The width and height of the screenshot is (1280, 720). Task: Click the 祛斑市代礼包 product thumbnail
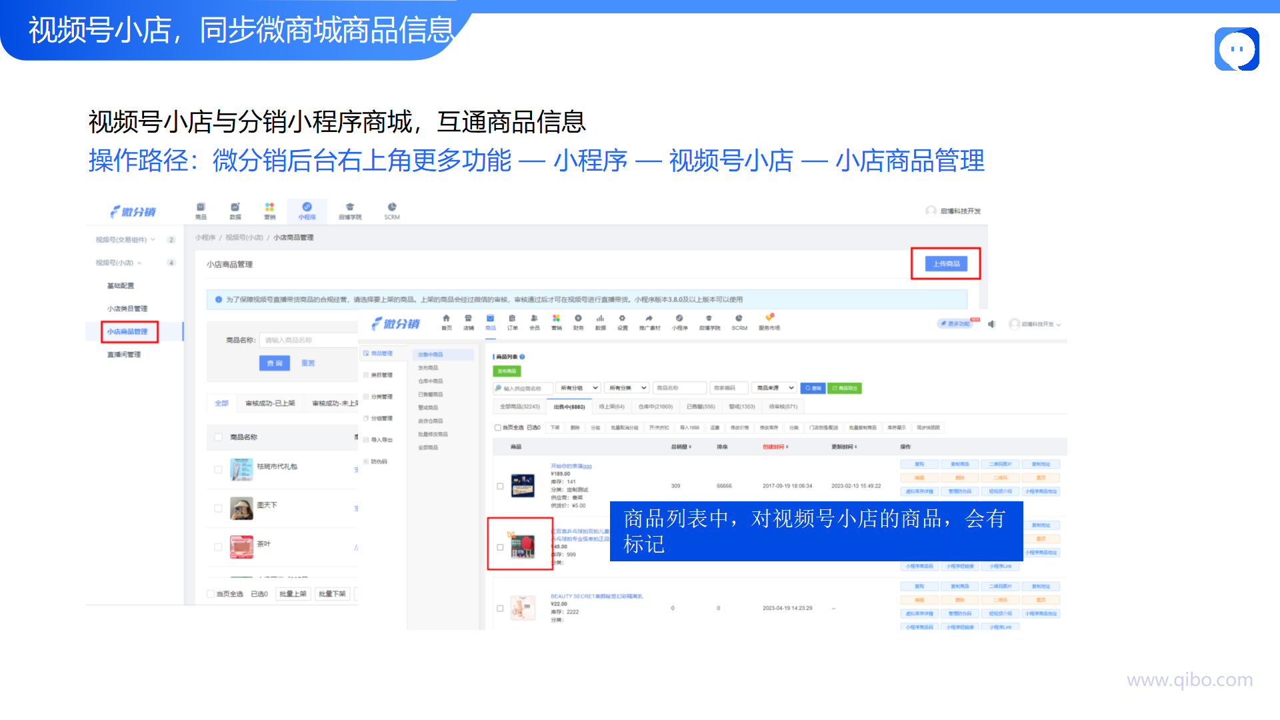pos(241,469)
